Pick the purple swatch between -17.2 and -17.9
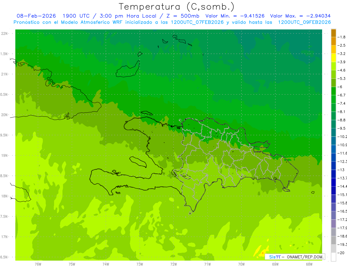Viewport: 347px width, 268px height. tap(333, 224)
